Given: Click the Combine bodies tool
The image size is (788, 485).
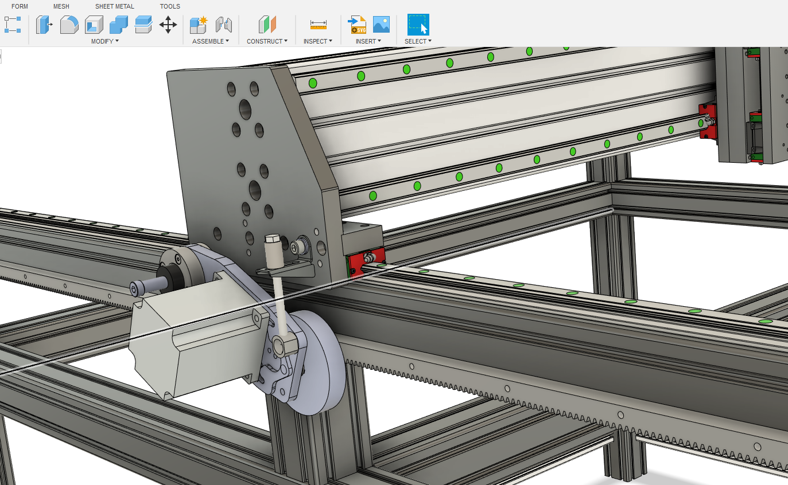Looking at the screenshot, I should point(118,25).
